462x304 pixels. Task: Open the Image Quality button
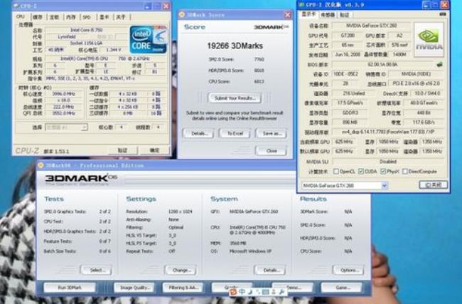pos(134,287)
